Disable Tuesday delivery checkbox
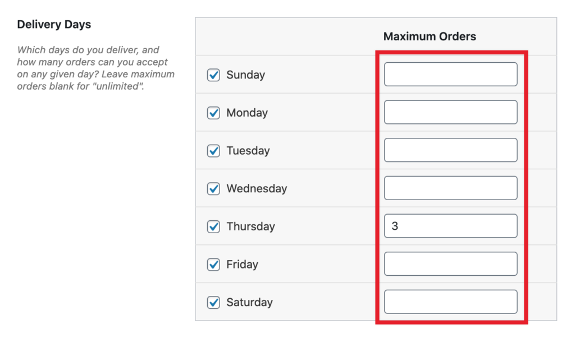The image size is (575, 338). [x=213, y=151]
